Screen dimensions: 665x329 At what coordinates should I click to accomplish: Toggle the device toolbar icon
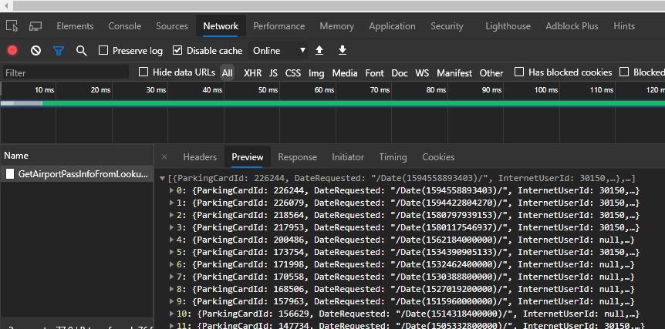[35, 26]
